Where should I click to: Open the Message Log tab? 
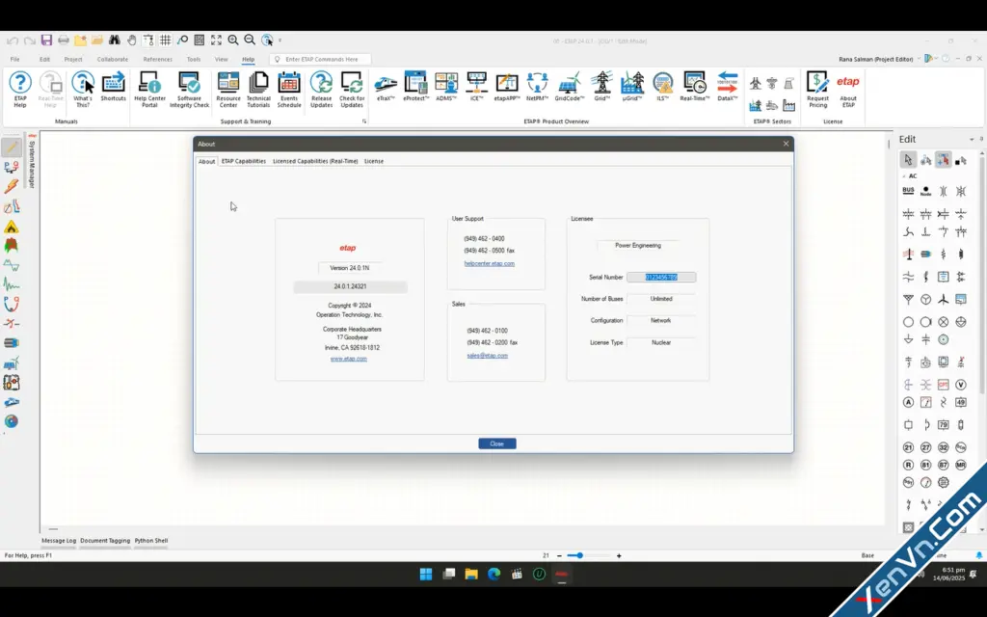point(59,541)
